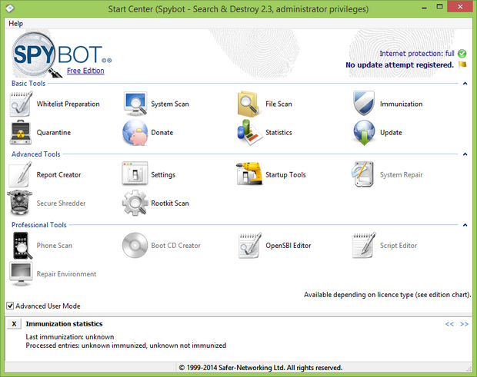Open the Statistics chart icon
Screen dimensions: 477x377
point(249,132)
